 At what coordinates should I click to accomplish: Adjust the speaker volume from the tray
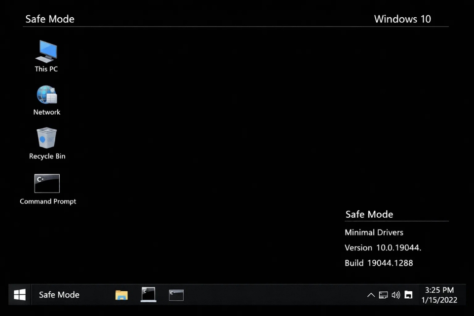point(395,294)
